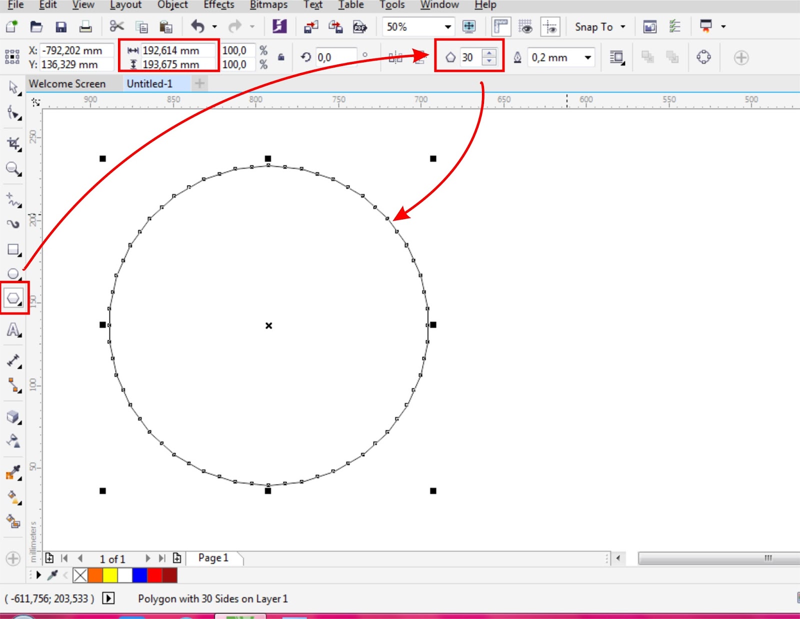Select the Zoom tool
This screenshot has width=800, height=619.
[x=13, y=170]
